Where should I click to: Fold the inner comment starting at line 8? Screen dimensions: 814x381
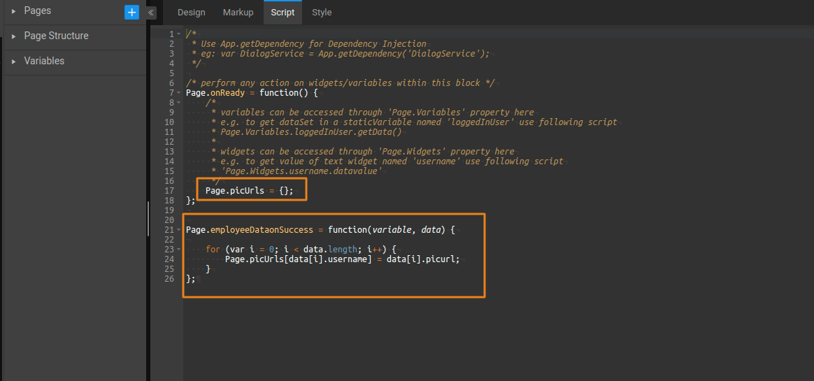[178, 103]
